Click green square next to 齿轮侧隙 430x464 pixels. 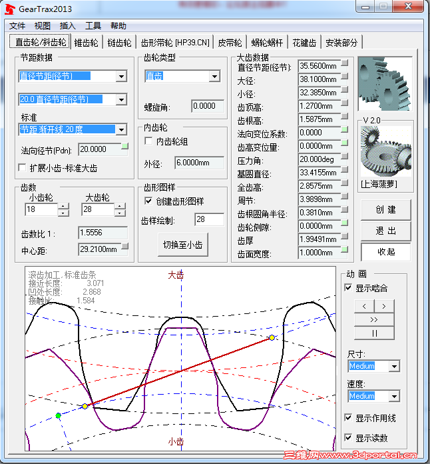pyautogui.click(x=344, y=223)
